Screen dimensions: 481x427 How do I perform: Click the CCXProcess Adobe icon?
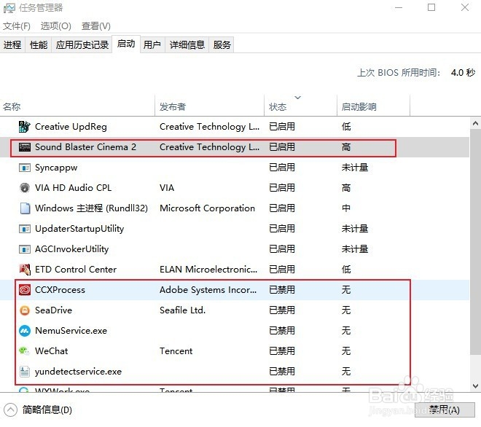click(25, 290)
